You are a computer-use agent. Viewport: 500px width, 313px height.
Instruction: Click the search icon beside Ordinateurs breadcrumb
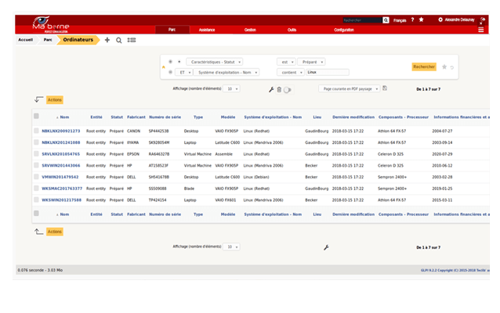click(118, 40)
